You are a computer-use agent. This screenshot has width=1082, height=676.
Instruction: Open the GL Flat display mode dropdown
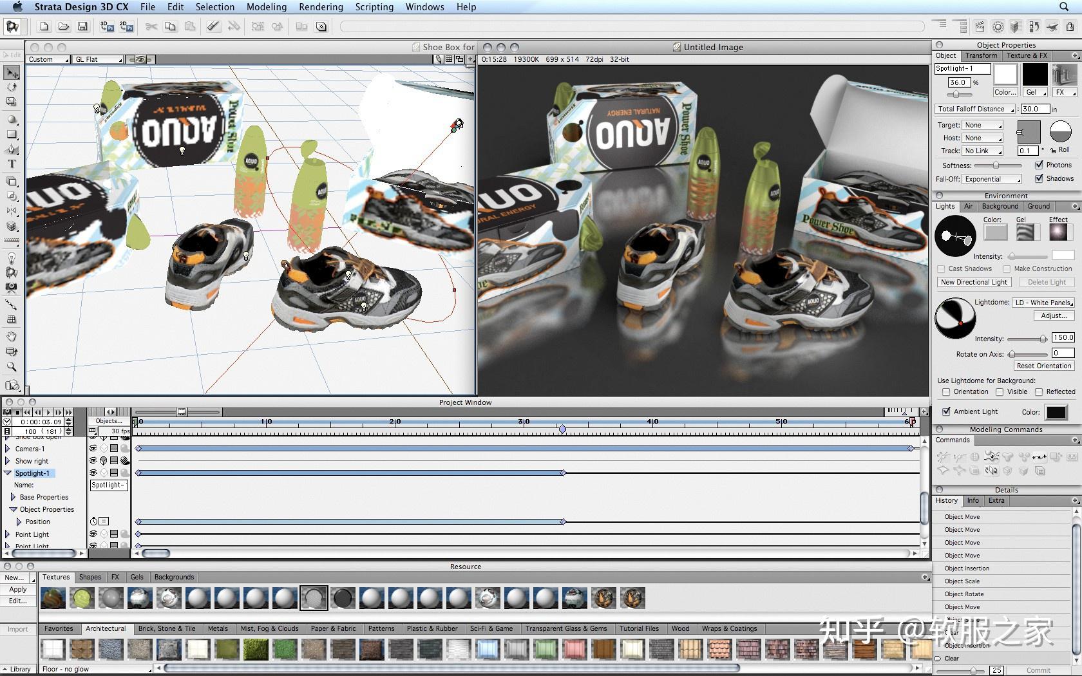98,59
